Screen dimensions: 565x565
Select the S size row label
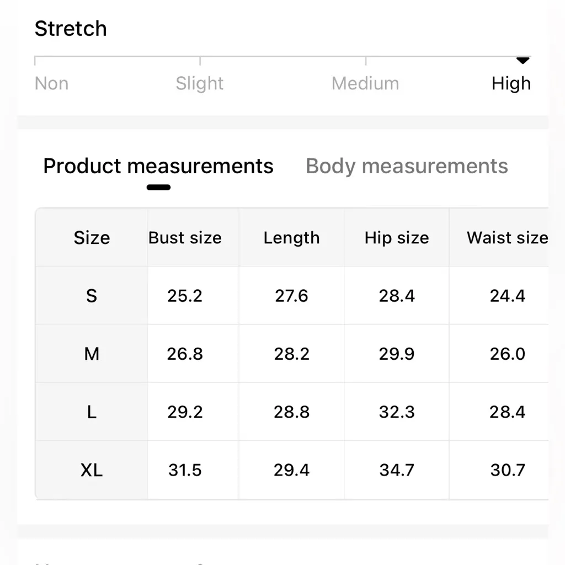click(x=92, y=296)
